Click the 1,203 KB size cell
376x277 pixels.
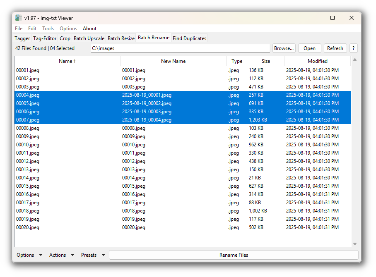258,120
